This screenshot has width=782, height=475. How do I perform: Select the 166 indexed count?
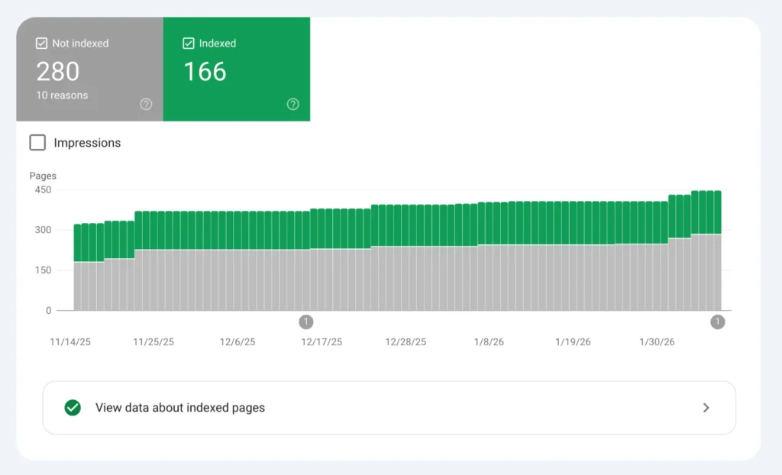tap(205, 72)
